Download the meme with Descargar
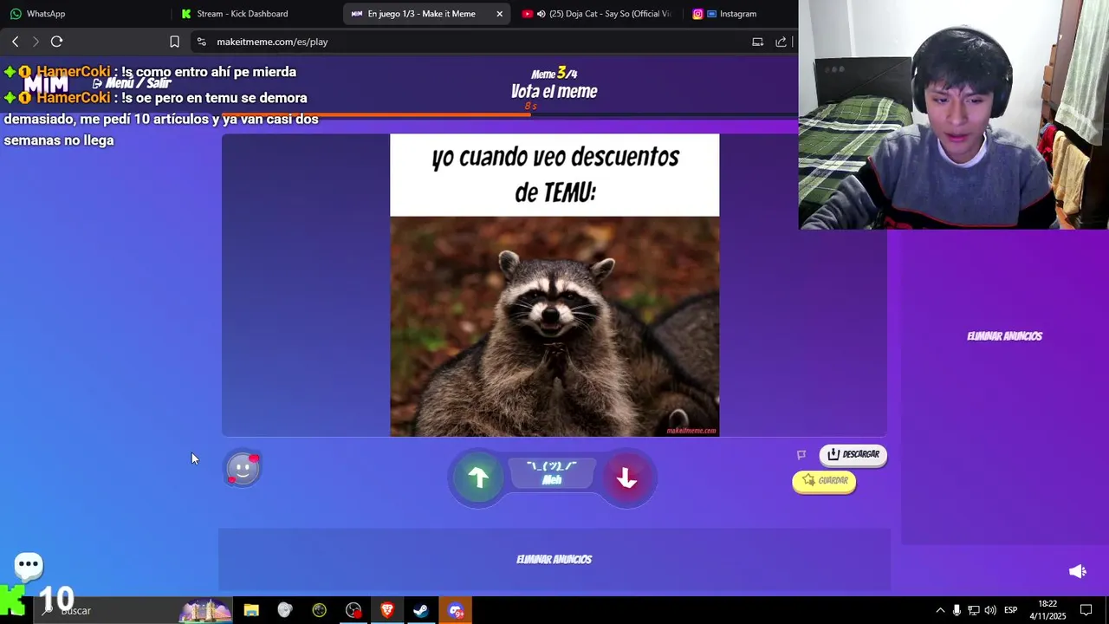Image resolution: width=1109 pixels, height=624 pixels. 853,454
